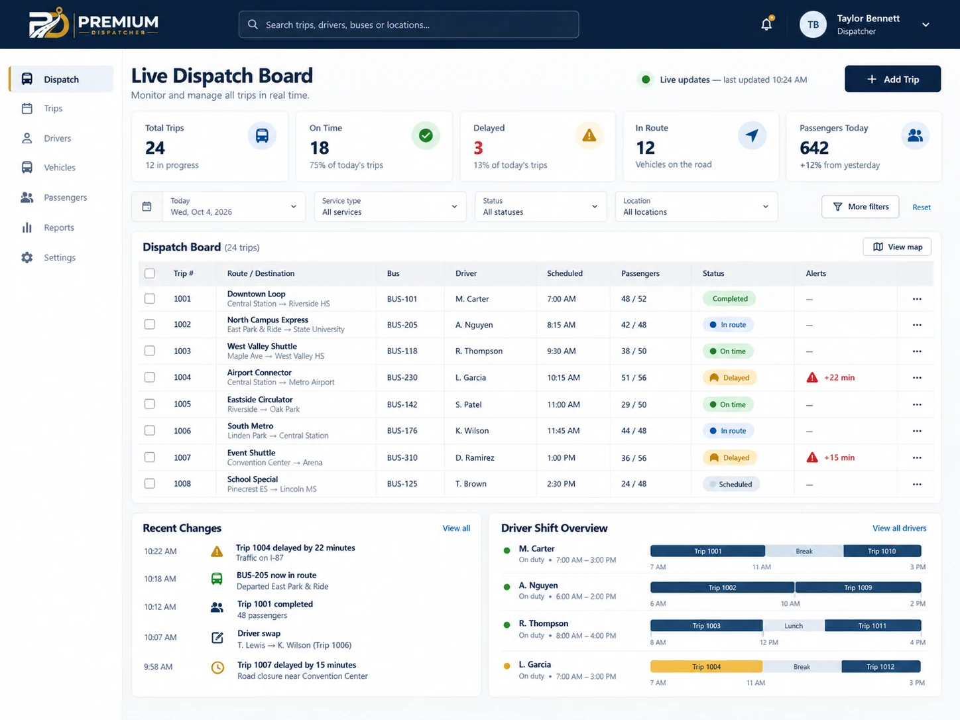Open row actions for trip 1001
This screenshot has width=960, height=720.
[x=917, y=299]
